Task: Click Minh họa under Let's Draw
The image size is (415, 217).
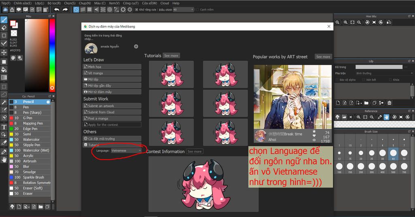Action: tap(112, 67)
